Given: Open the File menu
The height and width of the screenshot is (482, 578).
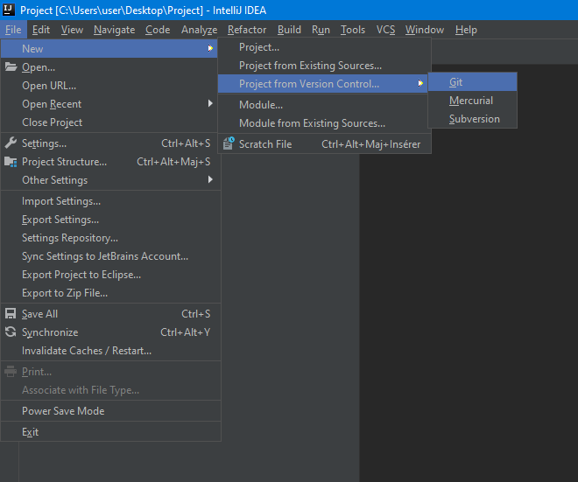Looking at the screenshot, I should pyautogui.click(x=13, y=30).
